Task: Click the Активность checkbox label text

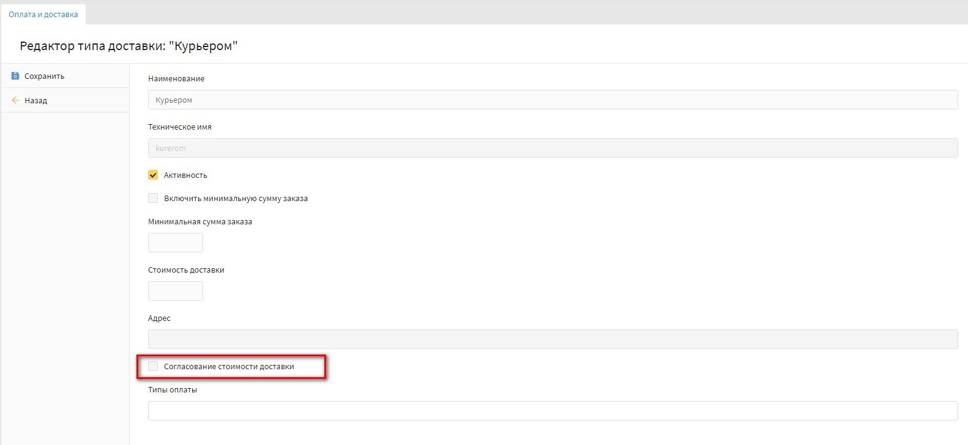Action: click(x=185, y=175)
